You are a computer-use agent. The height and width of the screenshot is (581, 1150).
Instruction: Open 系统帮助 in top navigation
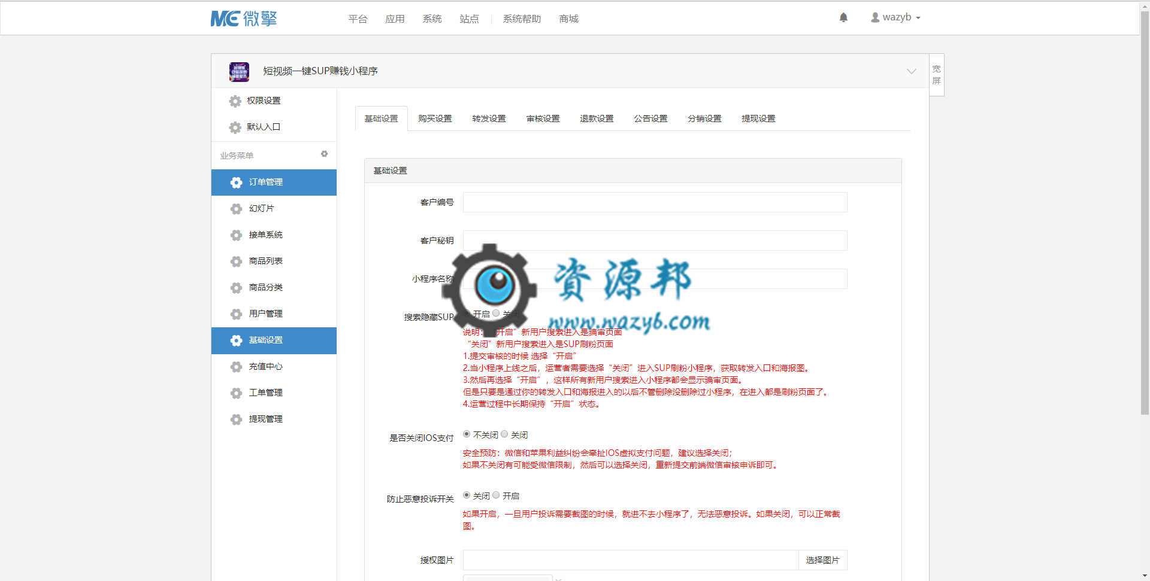point(522,19)
